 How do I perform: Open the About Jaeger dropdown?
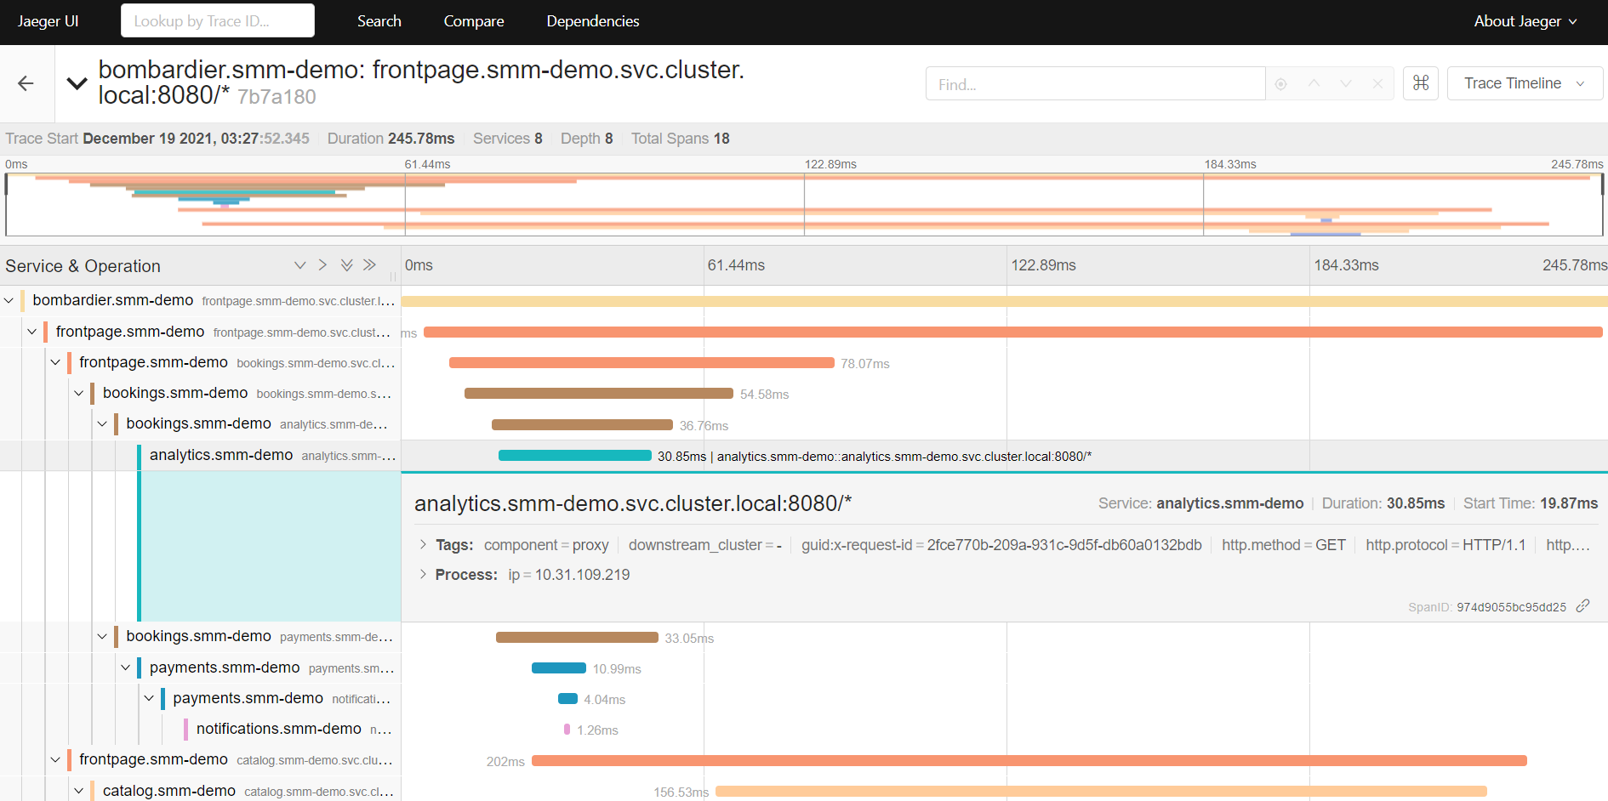click(1525, 21)
